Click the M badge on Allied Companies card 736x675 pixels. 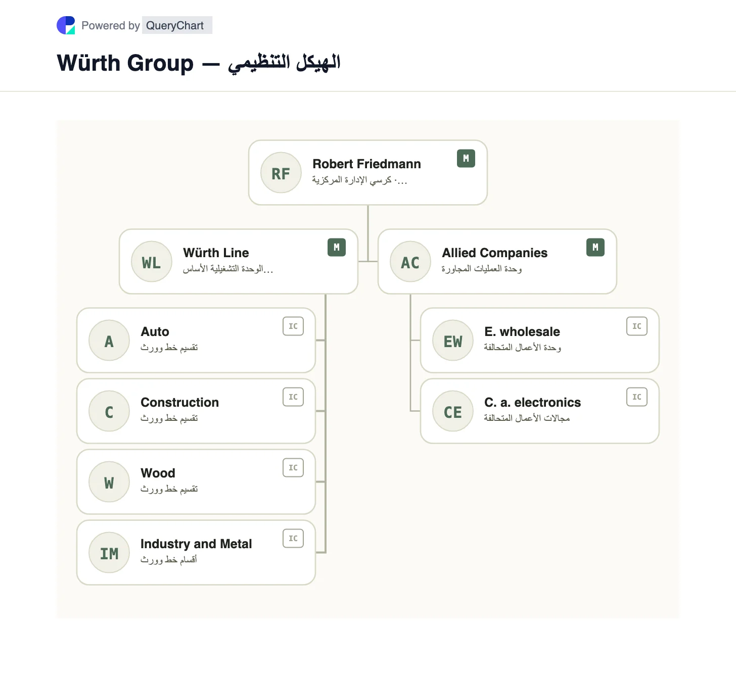pos(595,248)
